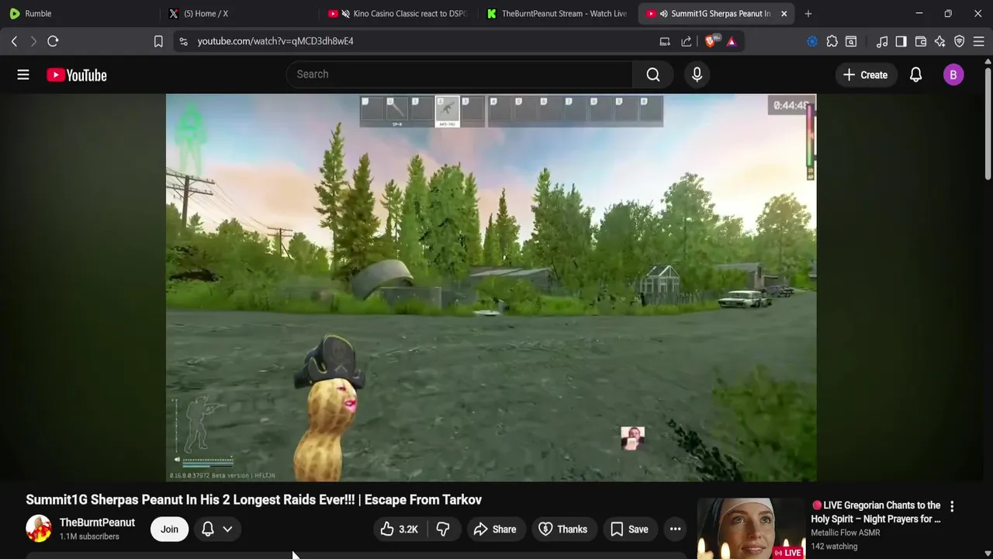Send a Thanks to TheBurntPeanut
Screen dimensions: 993x559
[563, 529]
